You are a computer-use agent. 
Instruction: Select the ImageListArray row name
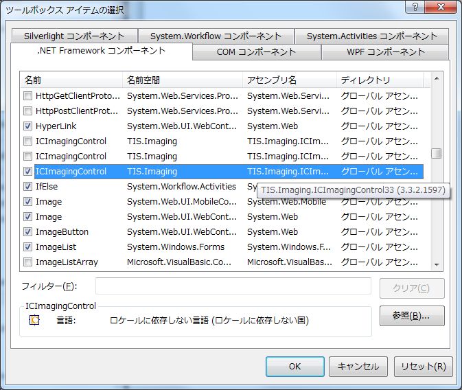click(x=67, y=262)
